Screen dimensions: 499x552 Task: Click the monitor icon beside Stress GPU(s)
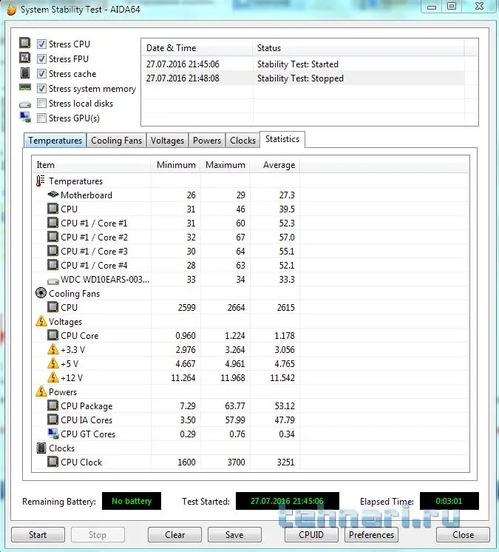(x=25, y=117)
